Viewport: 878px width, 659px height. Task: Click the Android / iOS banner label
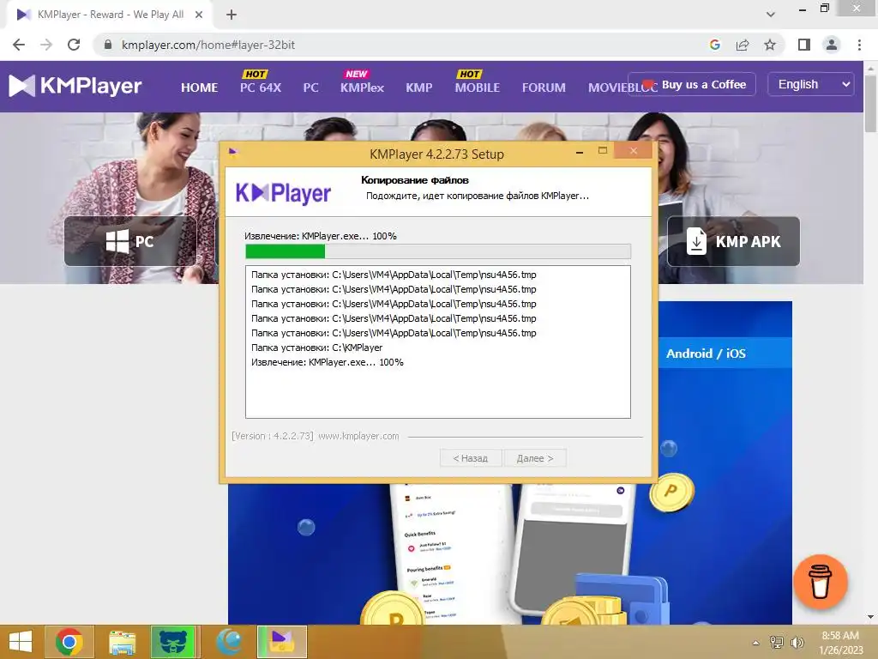706,354
